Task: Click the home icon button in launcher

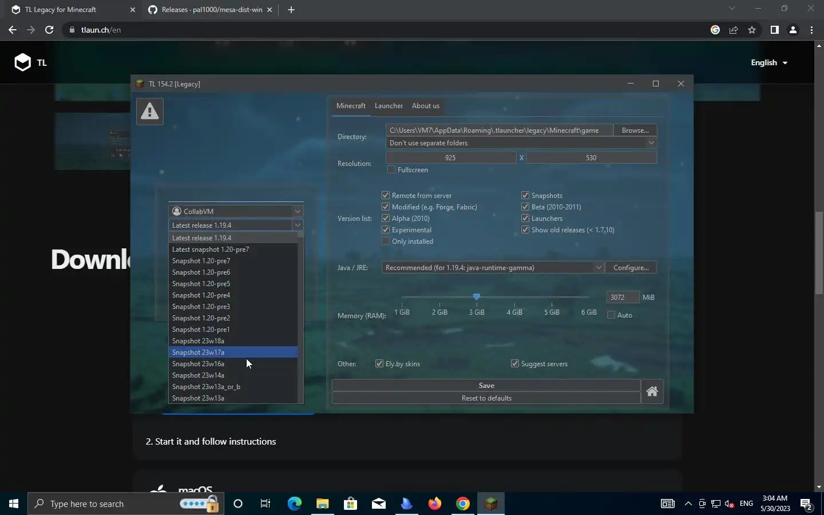Action: (x=652, y=392)
